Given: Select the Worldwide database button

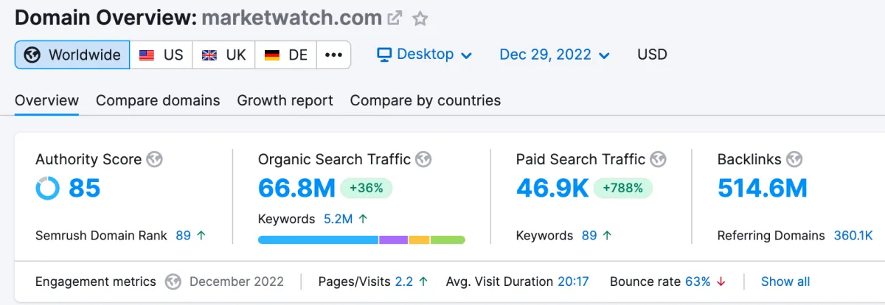Looking at the screenshot, I should click(x=72, y=55).
